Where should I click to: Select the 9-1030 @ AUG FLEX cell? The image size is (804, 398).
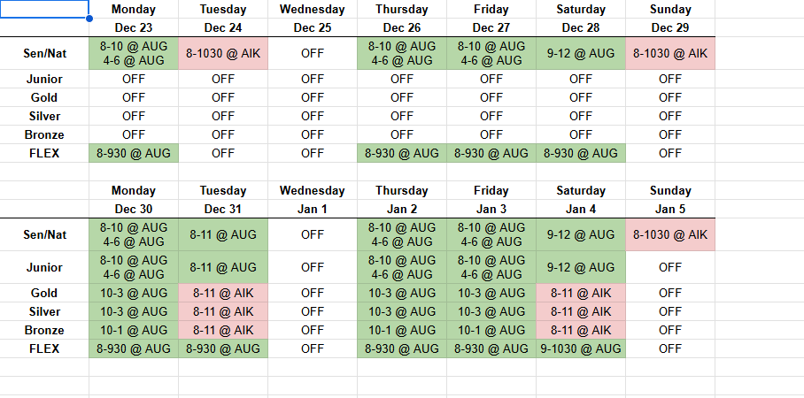[x=581, y=348]
